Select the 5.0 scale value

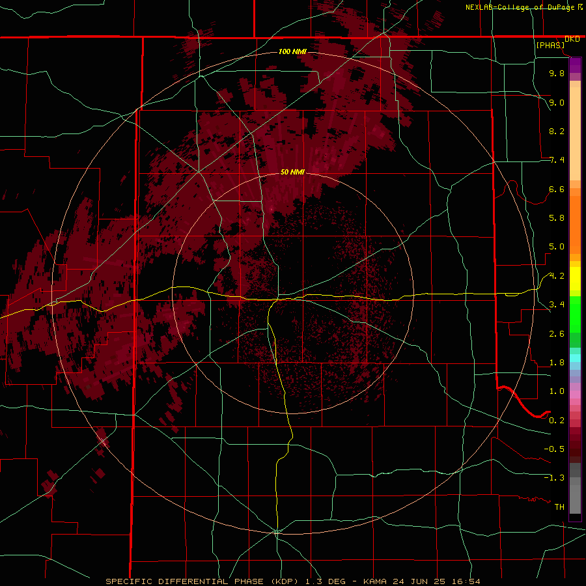point(557,247)
